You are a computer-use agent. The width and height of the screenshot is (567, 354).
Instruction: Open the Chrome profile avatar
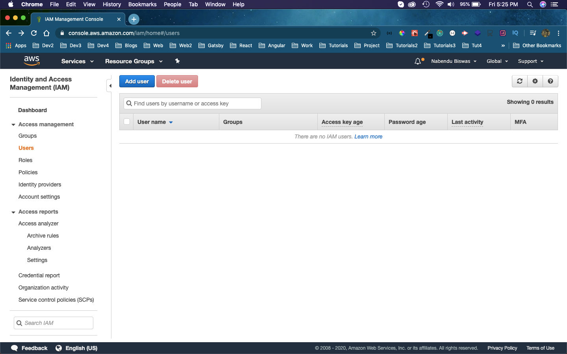pyautogui.click(x=546, y=33)
